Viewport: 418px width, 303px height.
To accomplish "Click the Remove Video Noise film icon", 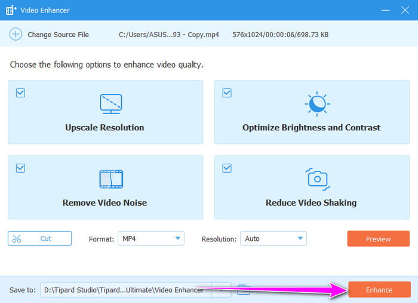I will [x=110, y=179].
